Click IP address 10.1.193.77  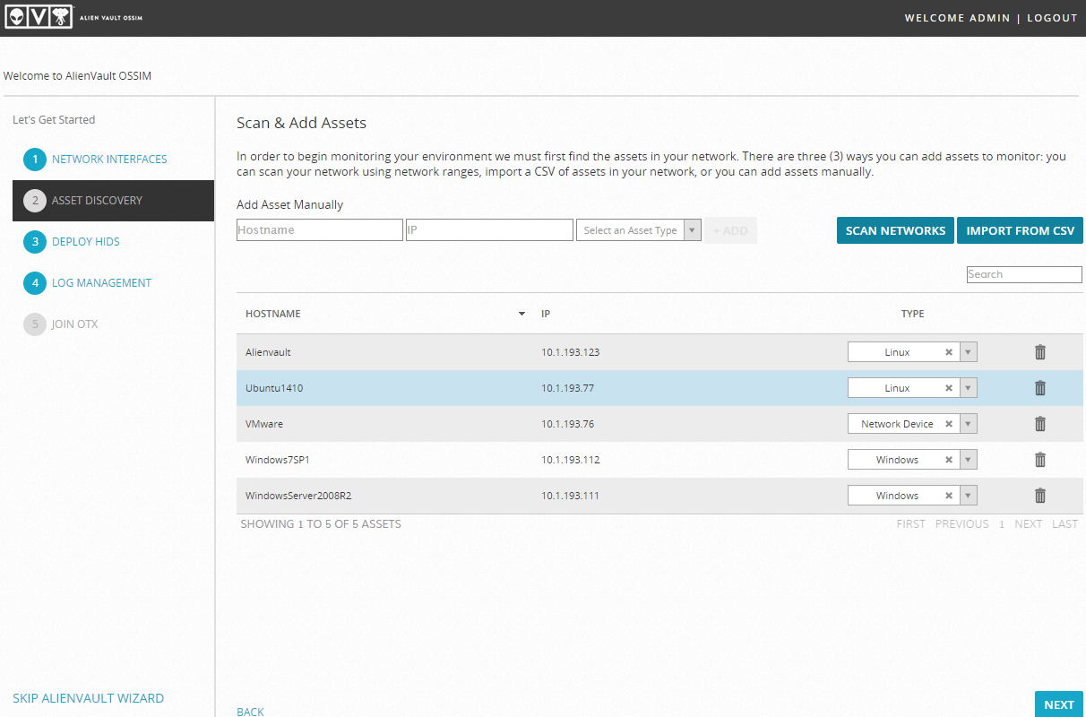pyautogui.click(x=567, y=388)
